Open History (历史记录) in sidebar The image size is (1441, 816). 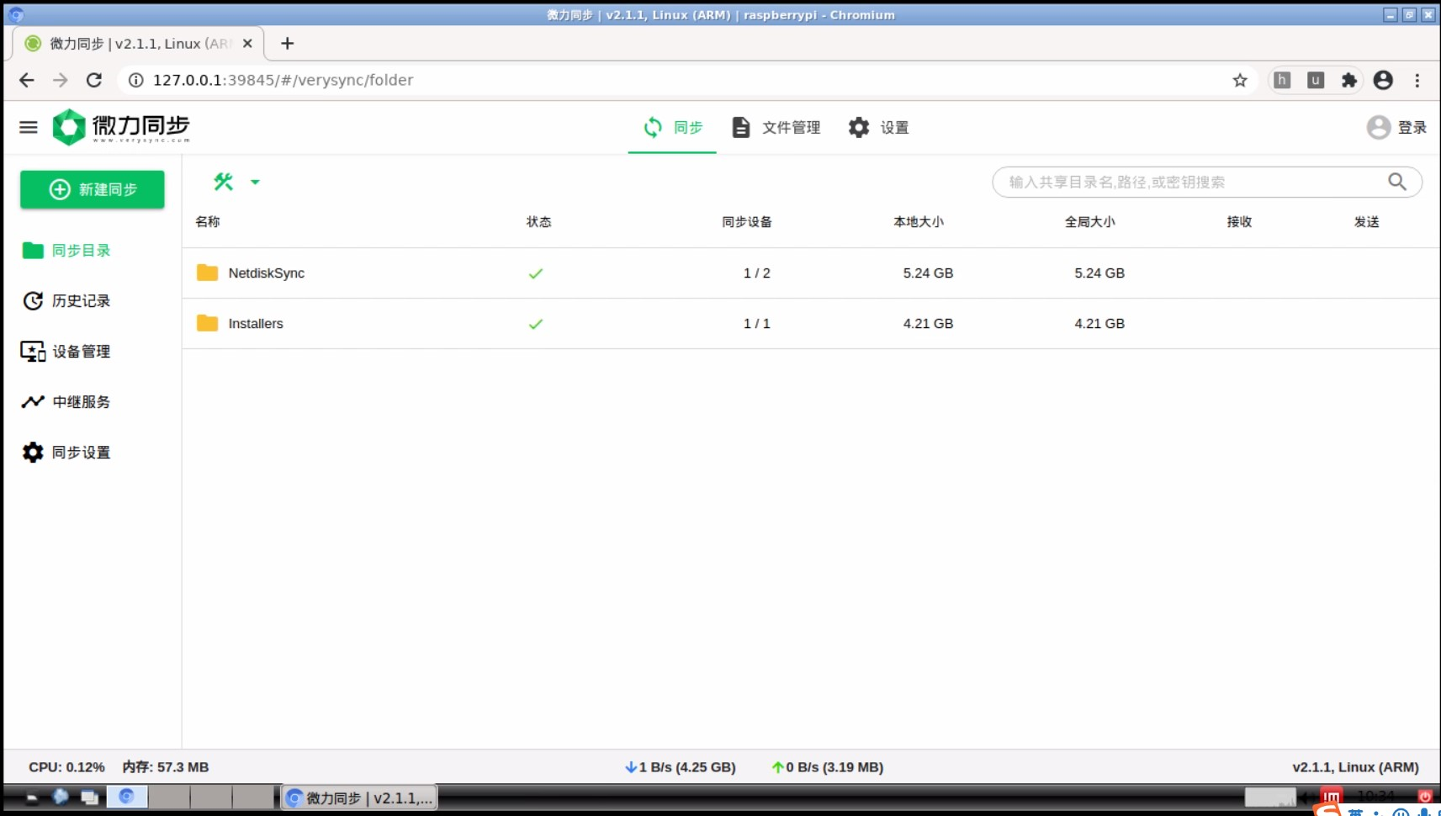tap(66, 300)
